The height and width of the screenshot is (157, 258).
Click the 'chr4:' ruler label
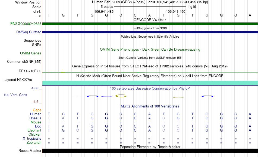pos(37,11)
